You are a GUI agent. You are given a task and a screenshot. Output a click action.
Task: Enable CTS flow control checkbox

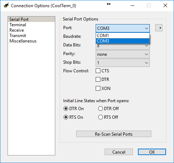coord(98,71)
